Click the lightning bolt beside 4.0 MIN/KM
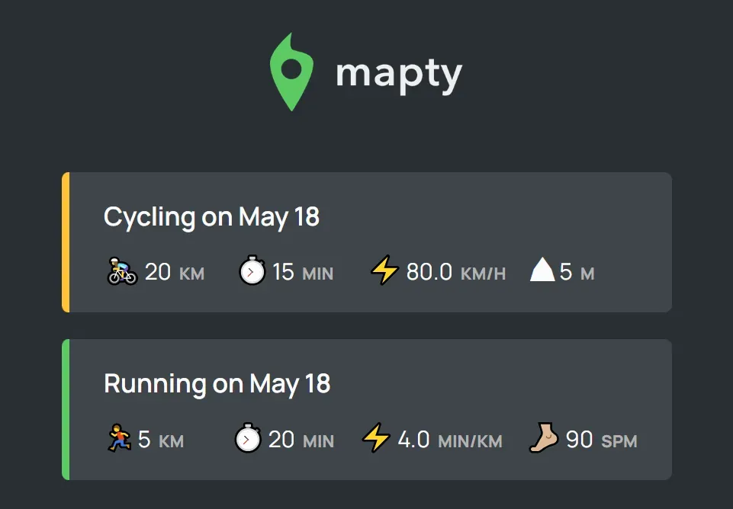 (x=376, y=437)
